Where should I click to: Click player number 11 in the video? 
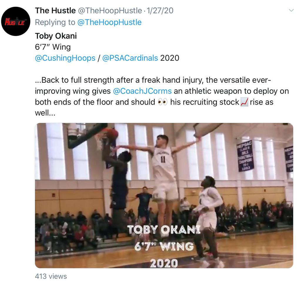click(x=163, y=159)
